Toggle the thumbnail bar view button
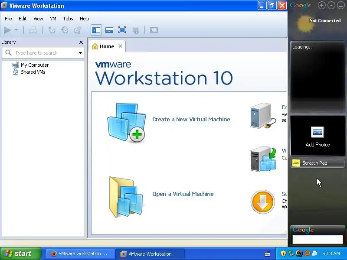347x260 pixels. point(109,30)
